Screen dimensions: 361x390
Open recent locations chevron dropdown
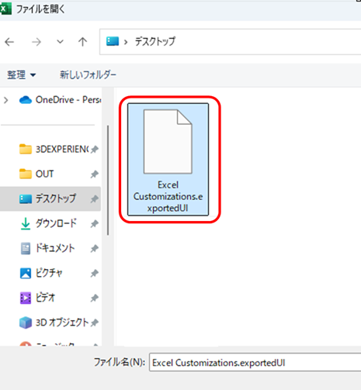(60, 42)
